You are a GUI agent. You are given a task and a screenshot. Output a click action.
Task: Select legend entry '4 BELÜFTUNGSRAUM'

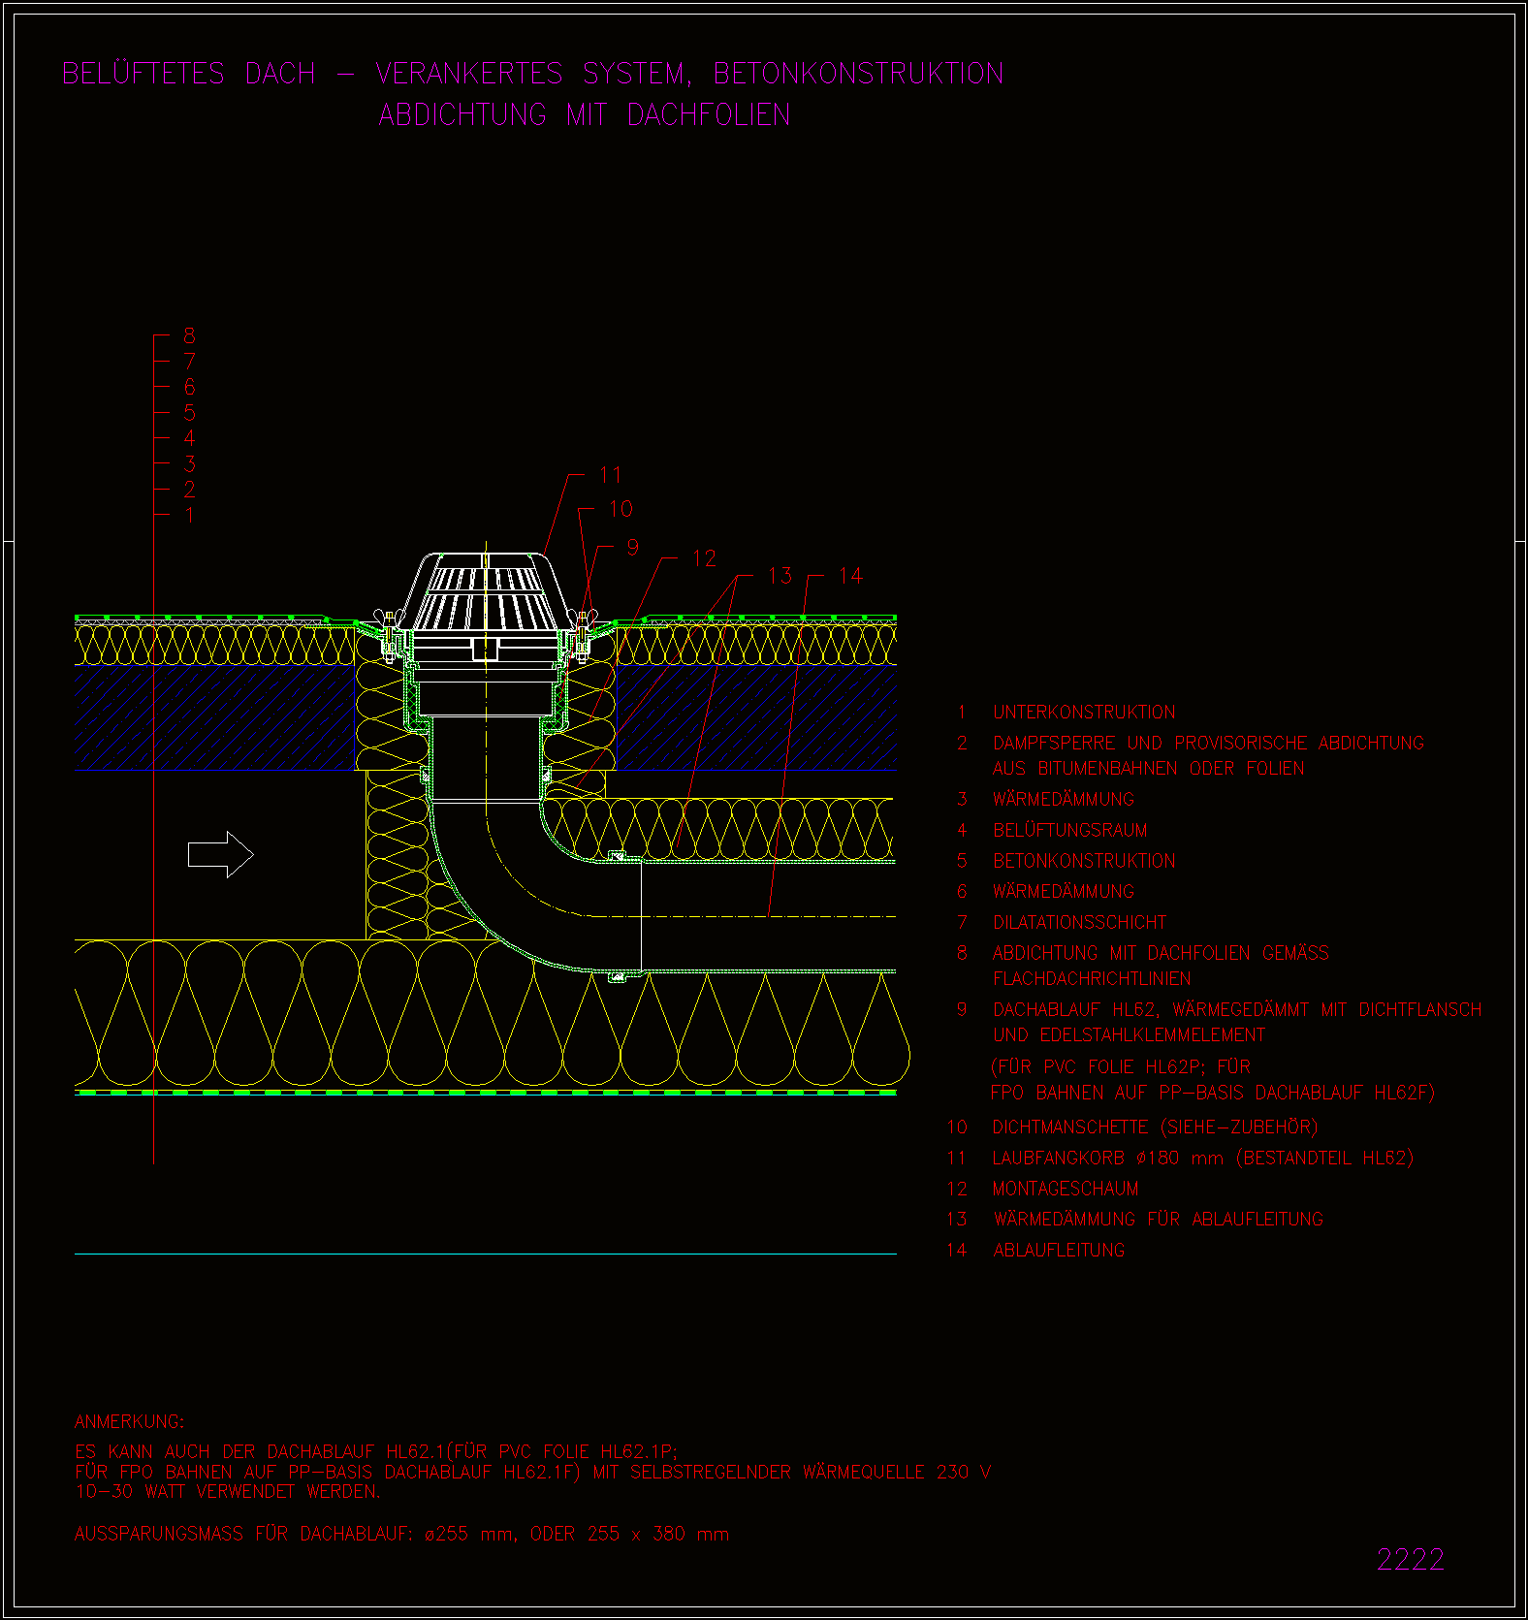pos(1052,831)
